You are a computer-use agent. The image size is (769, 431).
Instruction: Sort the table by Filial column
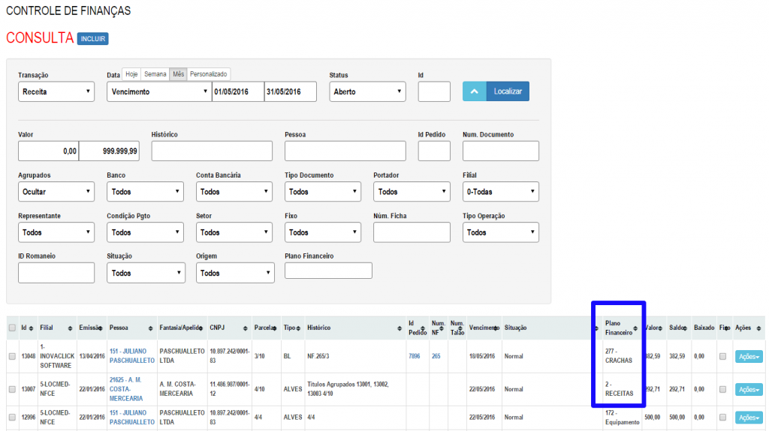click(56, 328)
